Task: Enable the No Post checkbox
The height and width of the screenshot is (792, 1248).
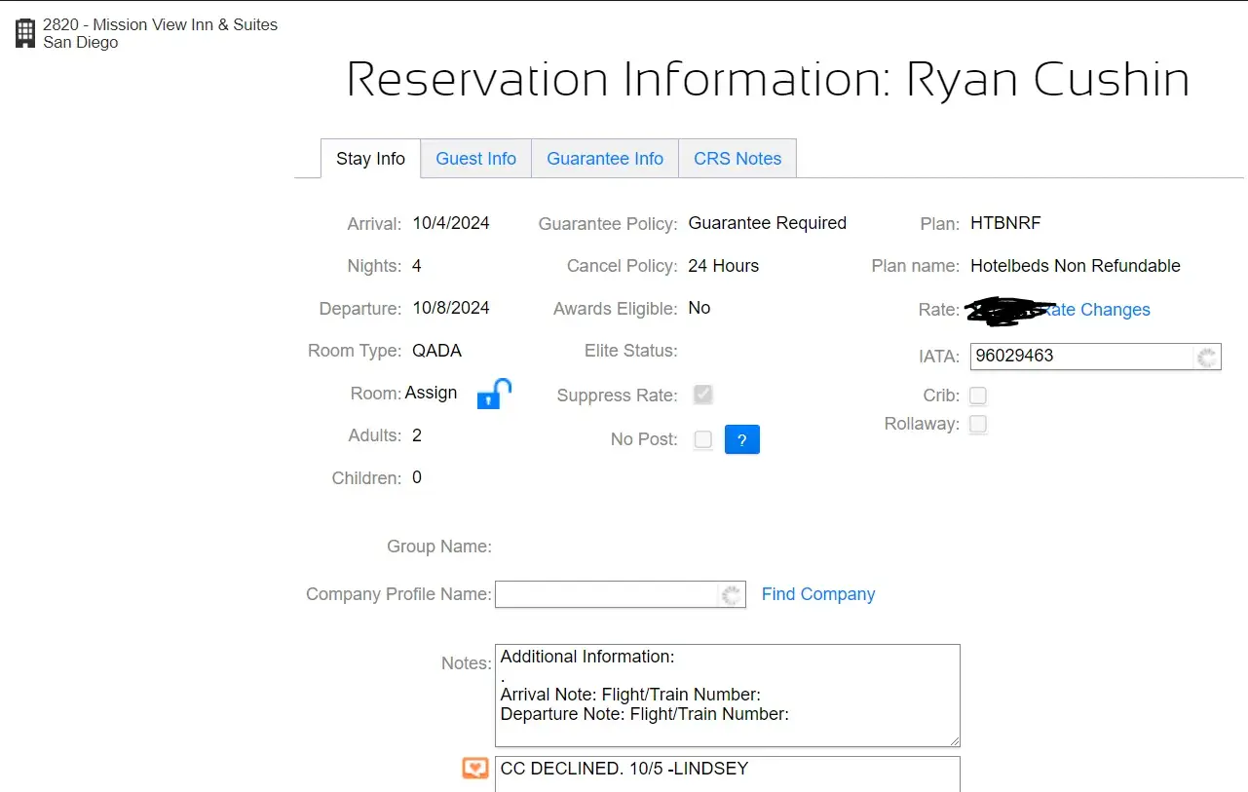Action: click(702, 439)
